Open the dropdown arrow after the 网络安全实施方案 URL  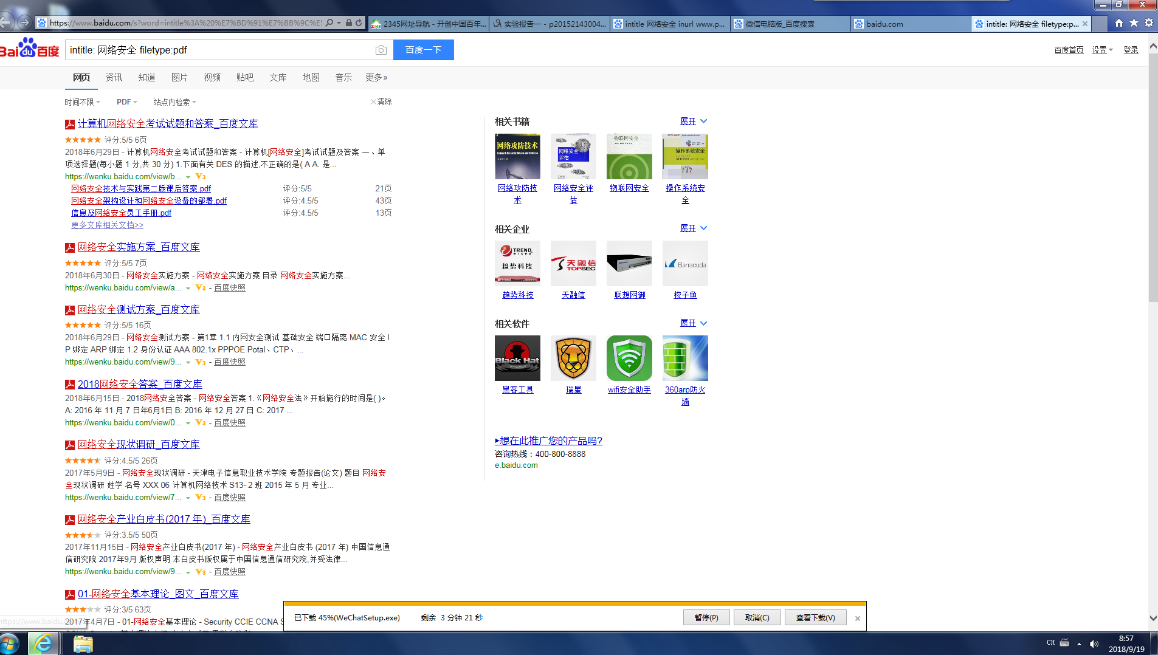(188, 289)
